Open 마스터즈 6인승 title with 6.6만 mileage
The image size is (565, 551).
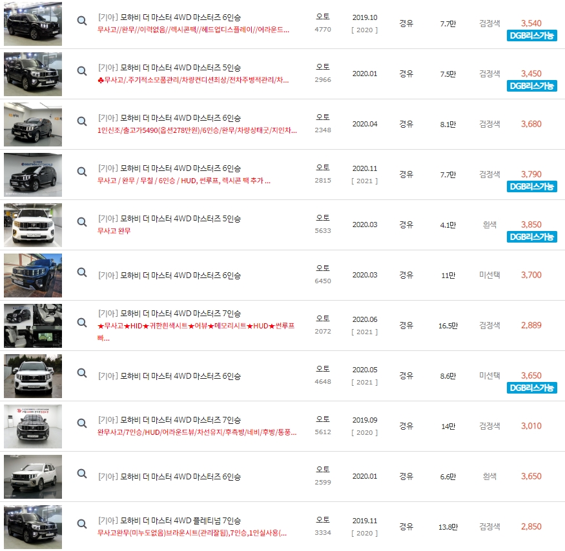pyautogui.click(x=170, y=477)
